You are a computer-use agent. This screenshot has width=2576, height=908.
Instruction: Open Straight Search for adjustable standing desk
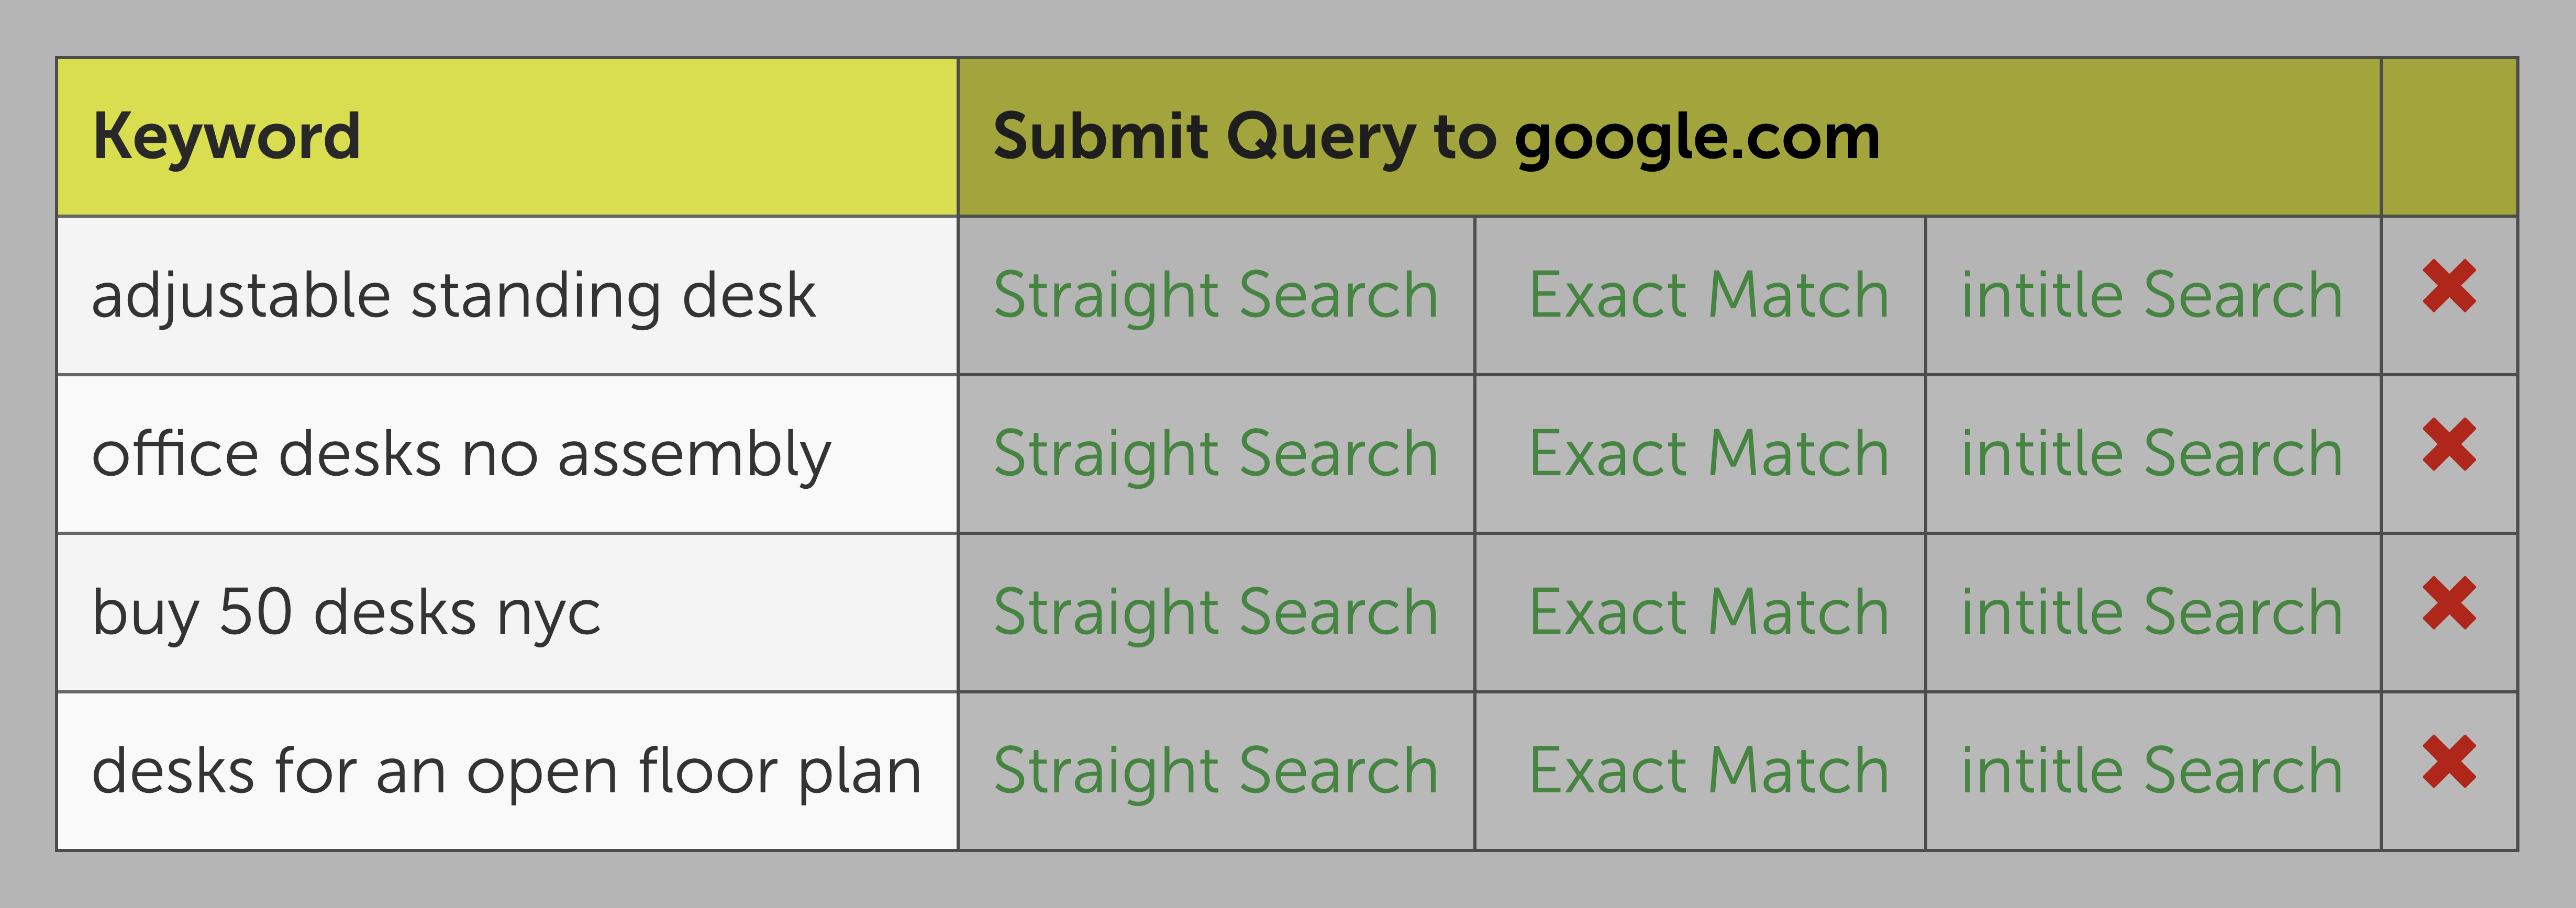[1215, 296]
